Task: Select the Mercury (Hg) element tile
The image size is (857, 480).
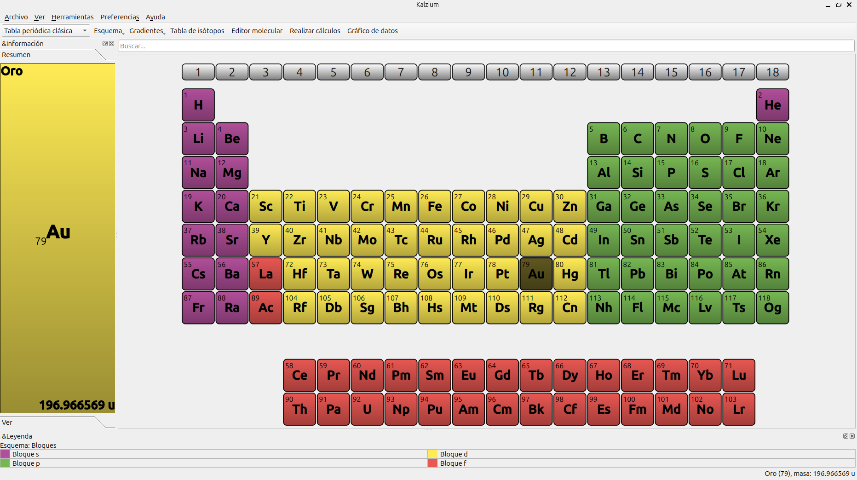Action: [569, 274]
